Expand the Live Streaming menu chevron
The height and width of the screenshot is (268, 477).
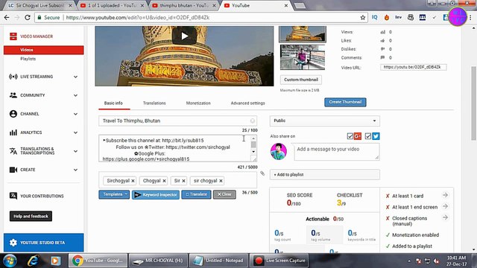75,77
